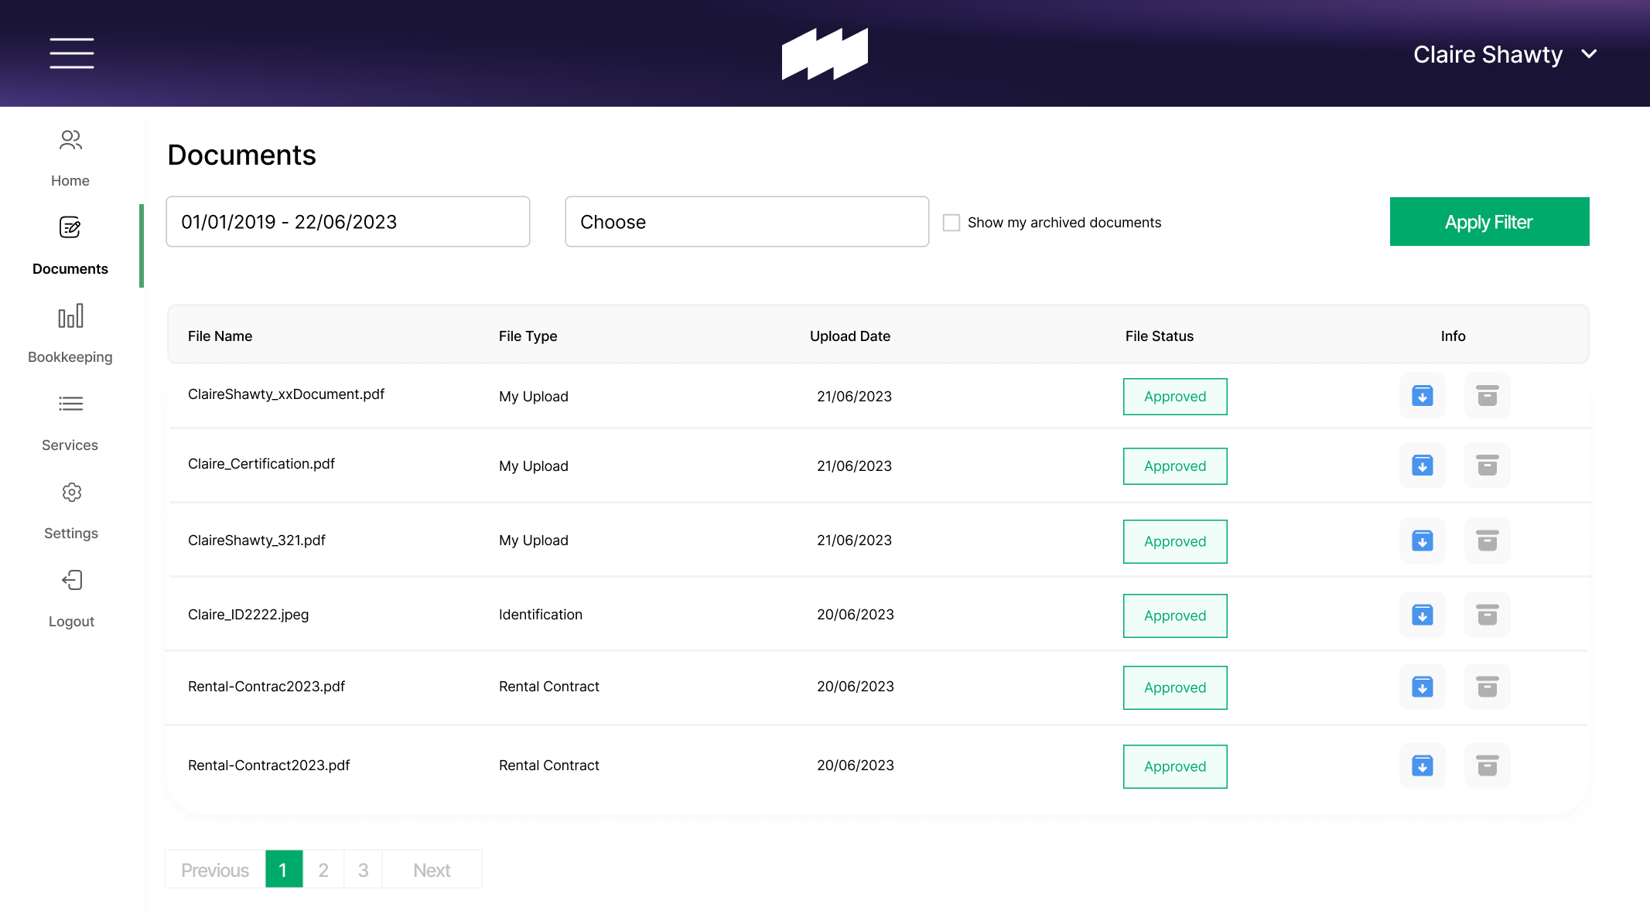The height and width of the screenshot is (914, 1650).
Task: Archive Claire_ID2222.jpeg
Action: click(x=1488, y=616)
